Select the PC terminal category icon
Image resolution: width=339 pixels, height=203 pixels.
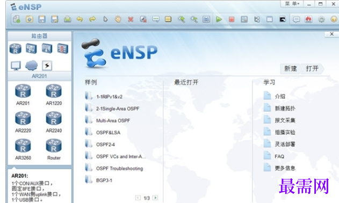[16, 66]
